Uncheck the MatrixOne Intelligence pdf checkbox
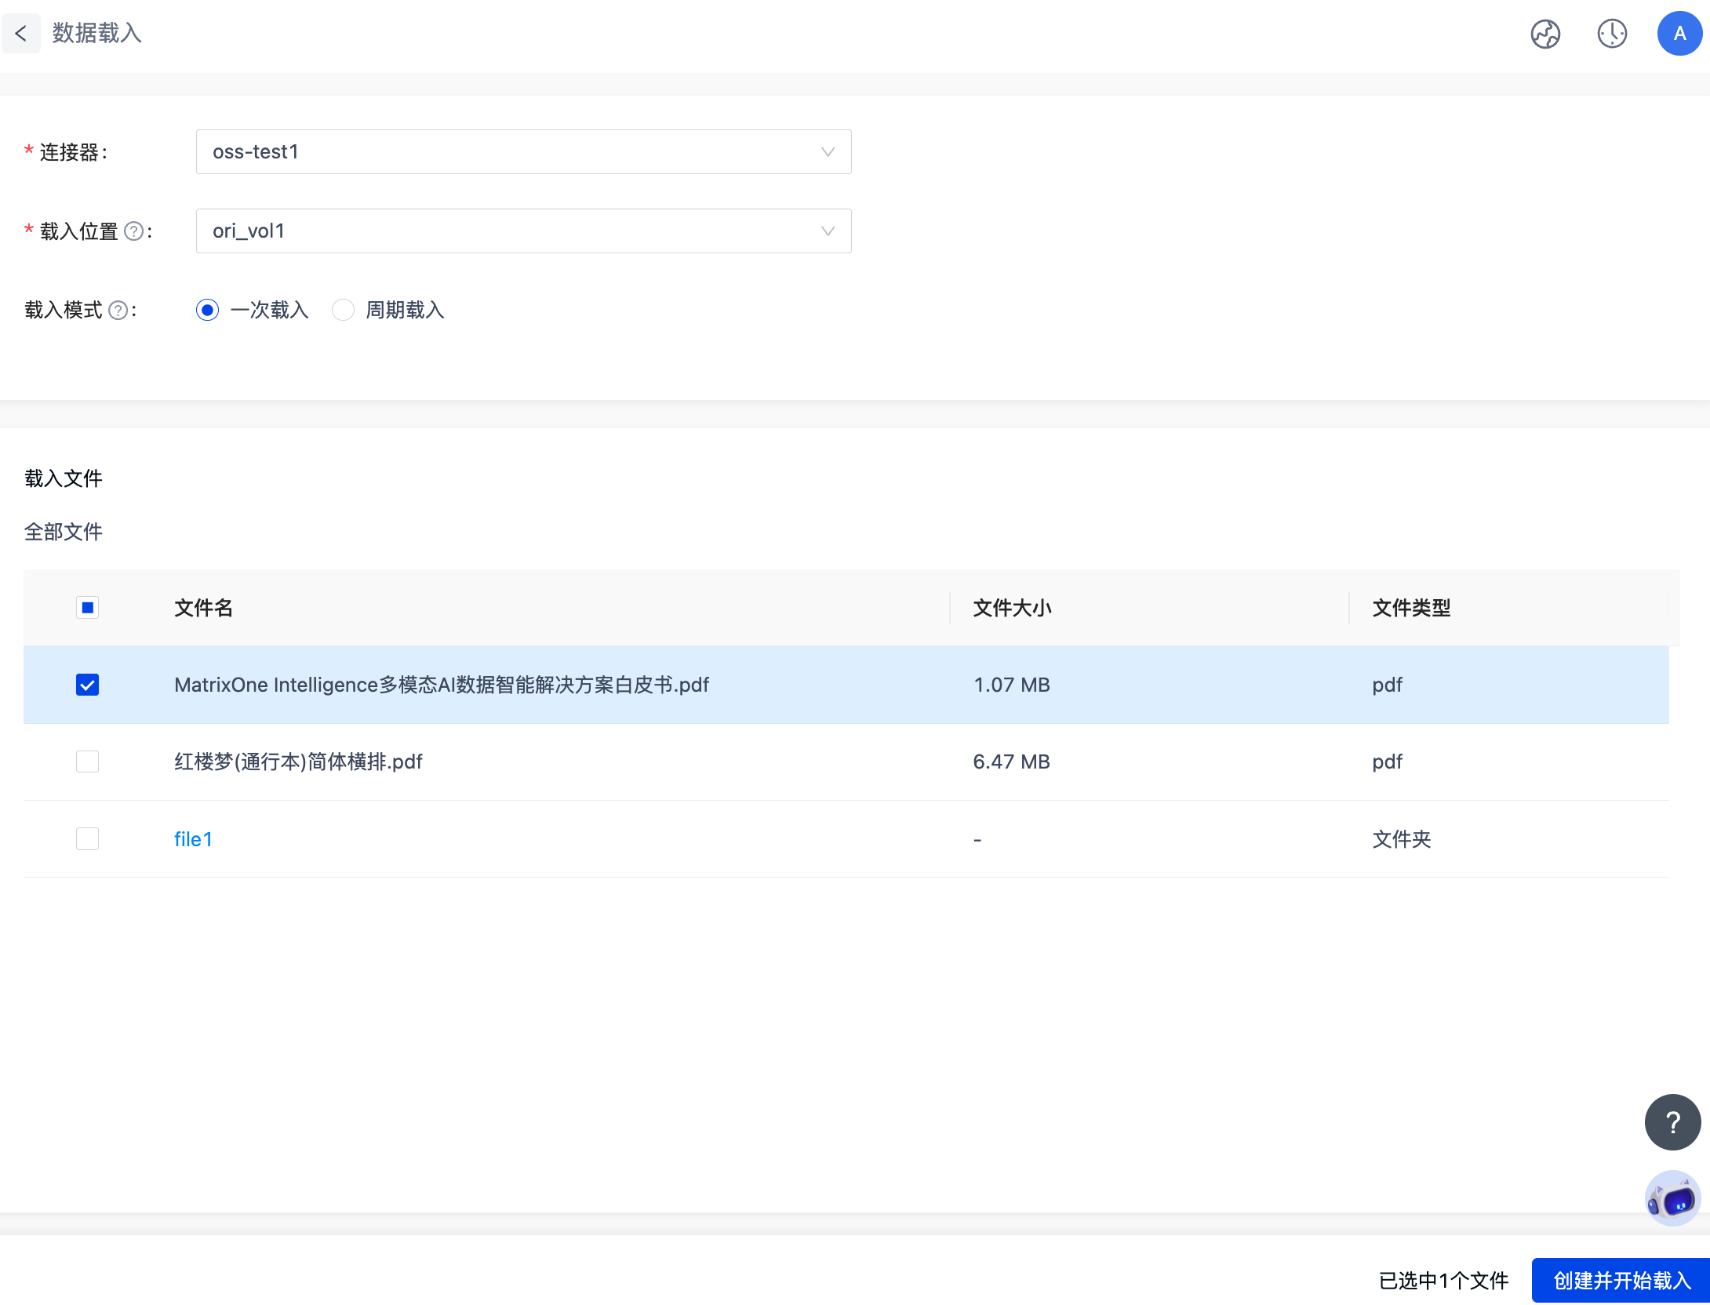This screenshot has width=1710, height=1305. 87,685
